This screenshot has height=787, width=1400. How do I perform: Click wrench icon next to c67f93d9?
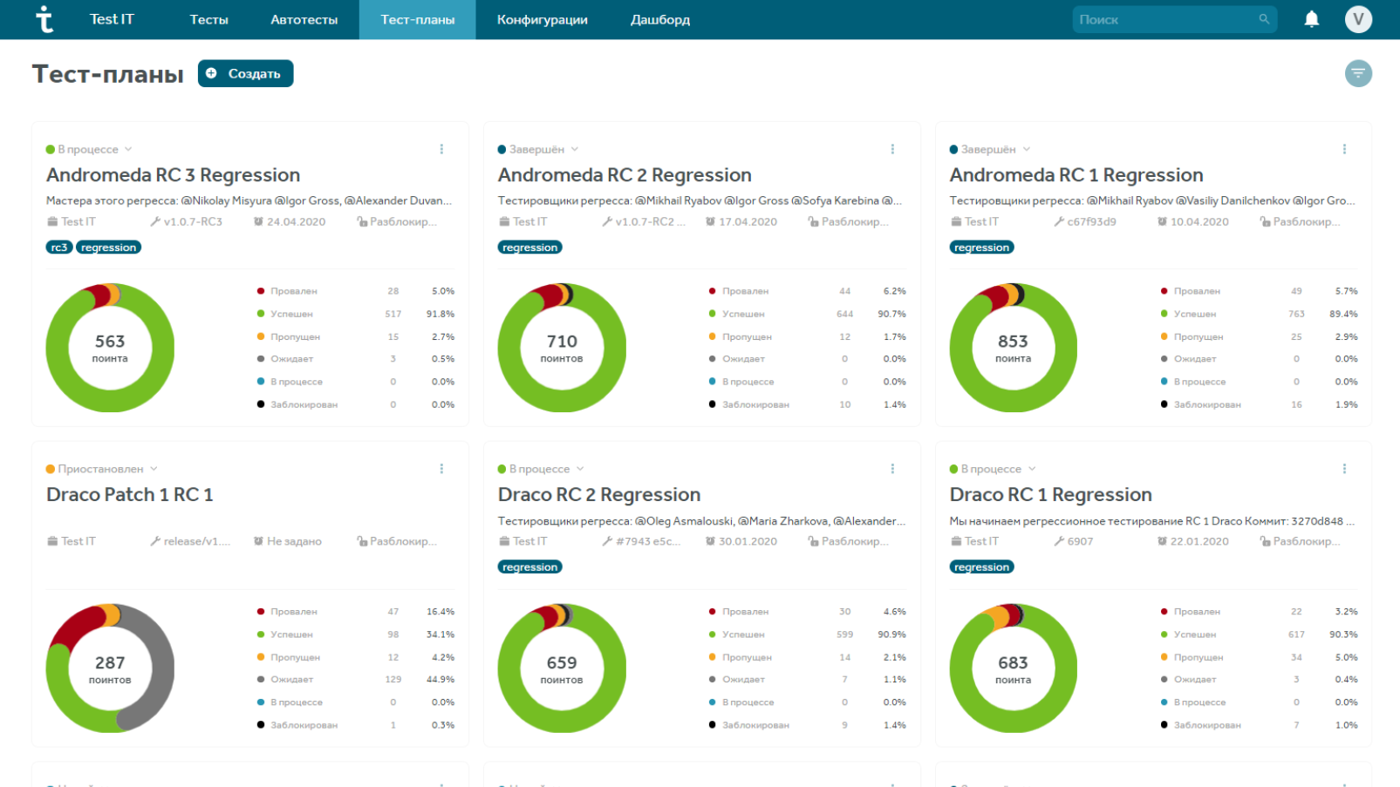coord(1059,221)
